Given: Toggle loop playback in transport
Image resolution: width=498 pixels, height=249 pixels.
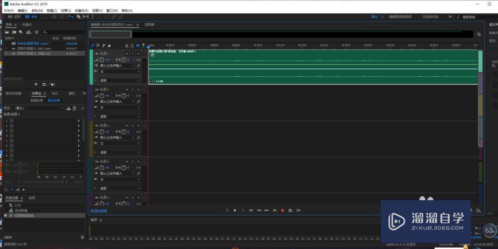Looking at the screenshot, I should [x=290, y=210].
